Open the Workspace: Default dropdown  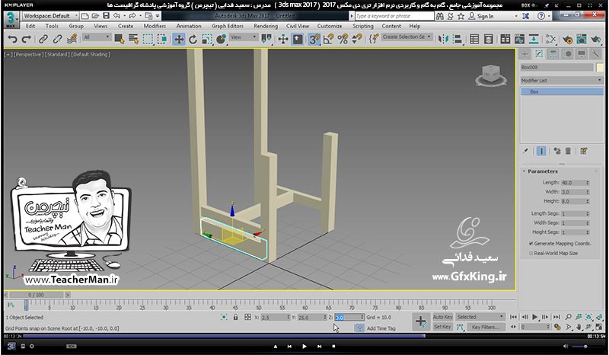click(50, 16)
